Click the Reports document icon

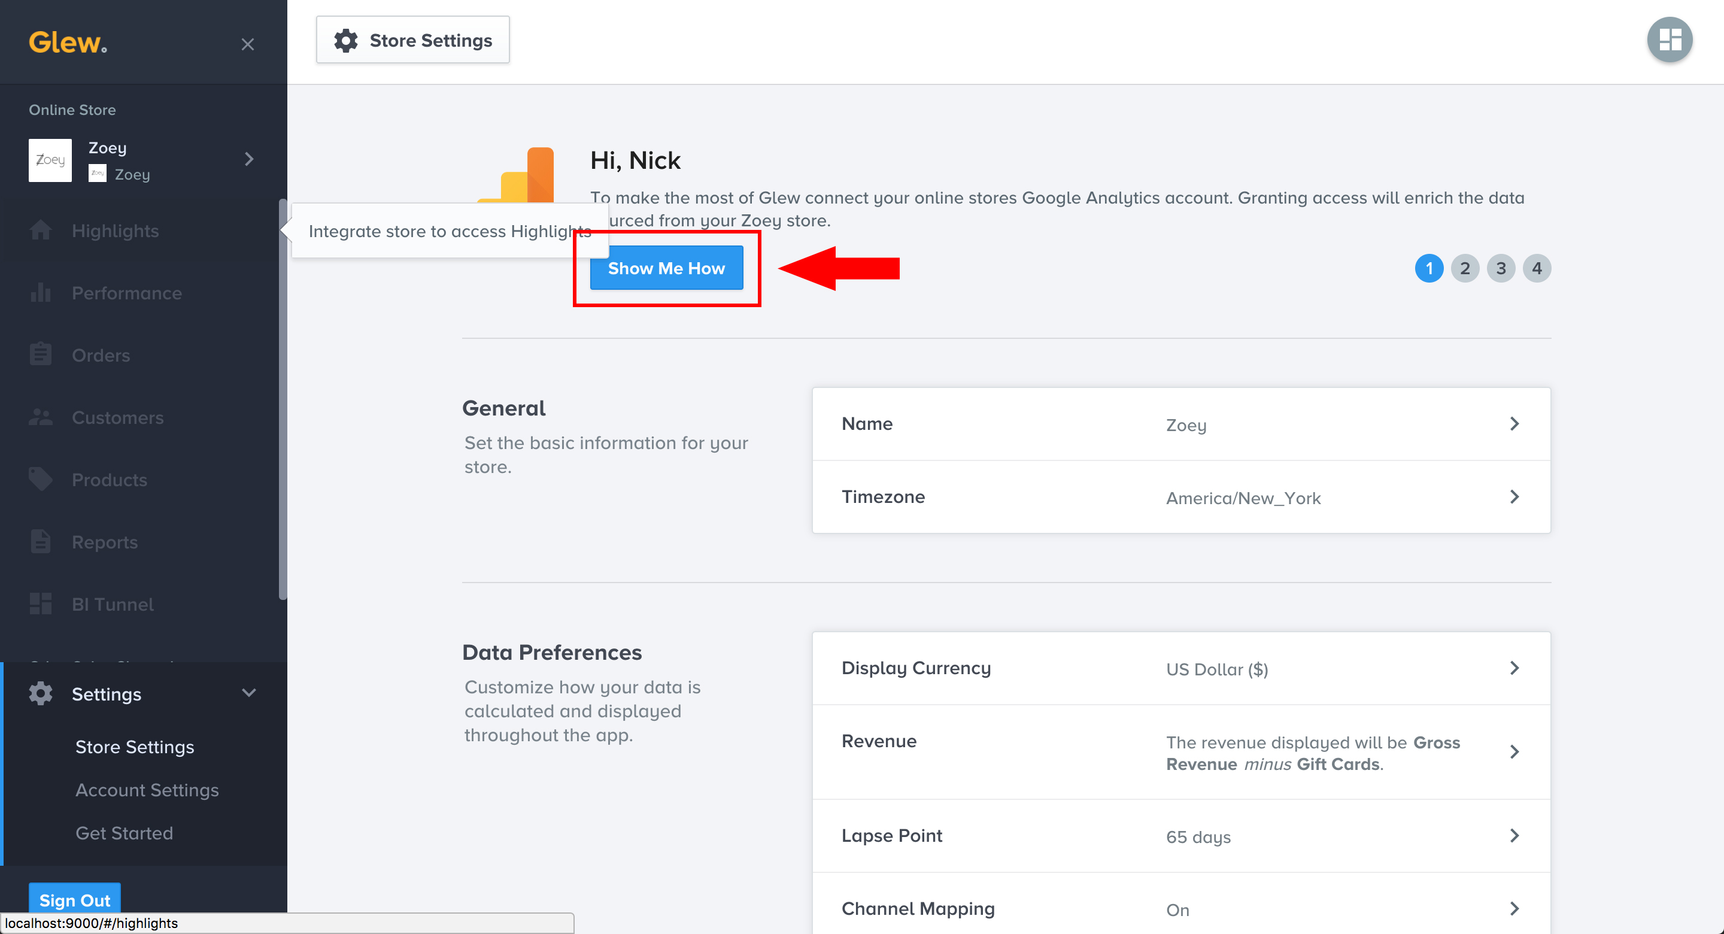40,542
